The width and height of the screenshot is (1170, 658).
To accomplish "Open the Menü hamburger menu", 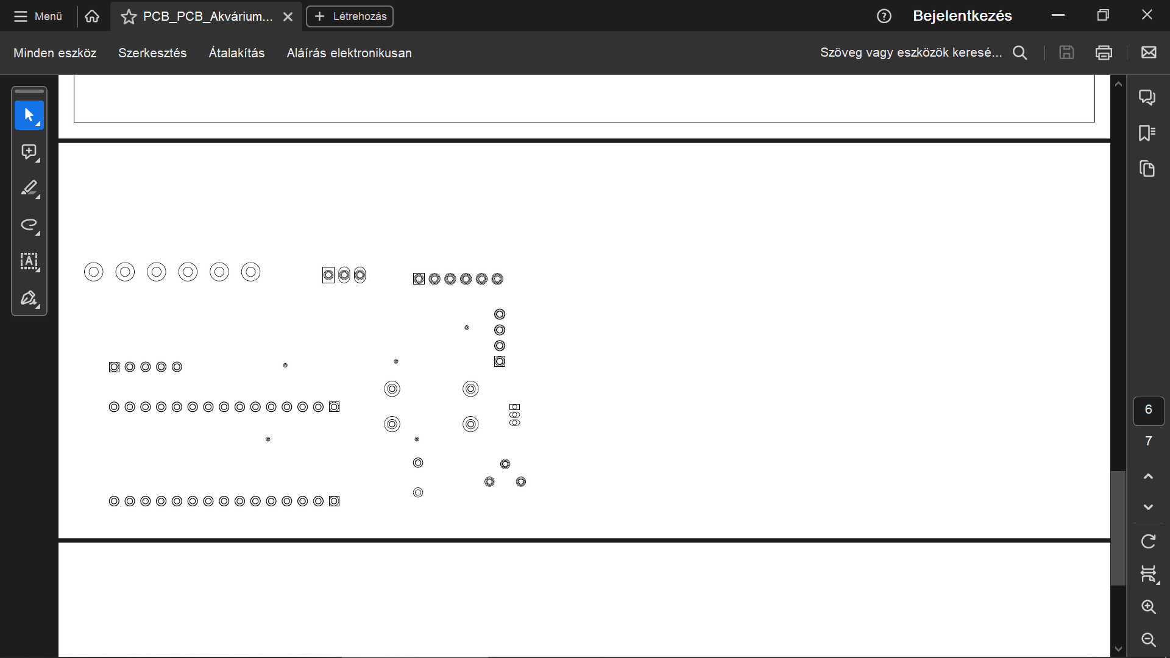I will (x=38, y=16).
